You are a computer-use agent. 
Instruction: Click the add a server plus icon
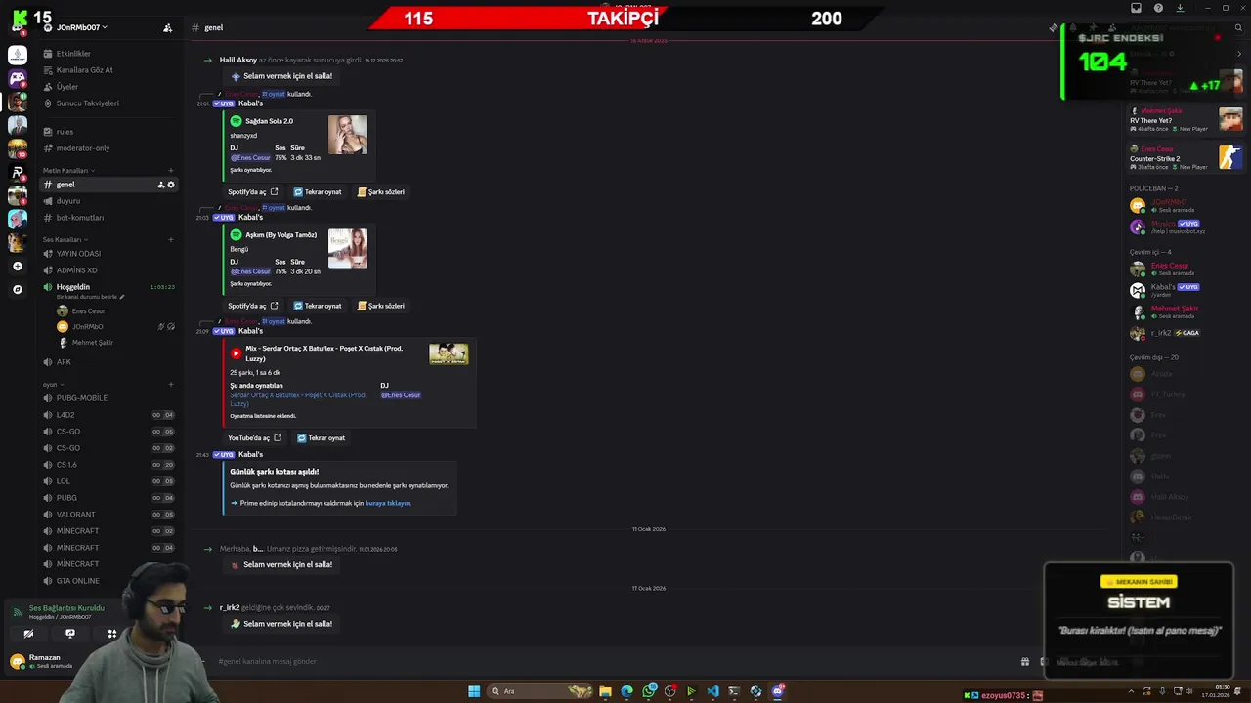point(18,266)
